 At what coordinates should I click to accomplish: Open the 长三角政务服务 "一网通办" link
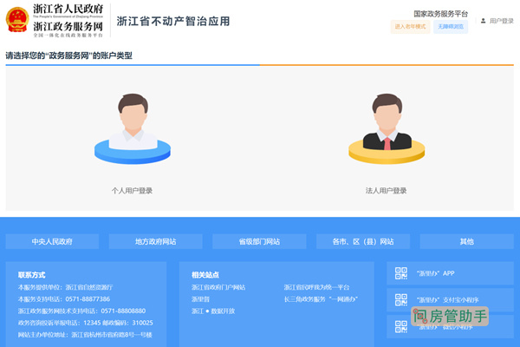pos(321,299)
